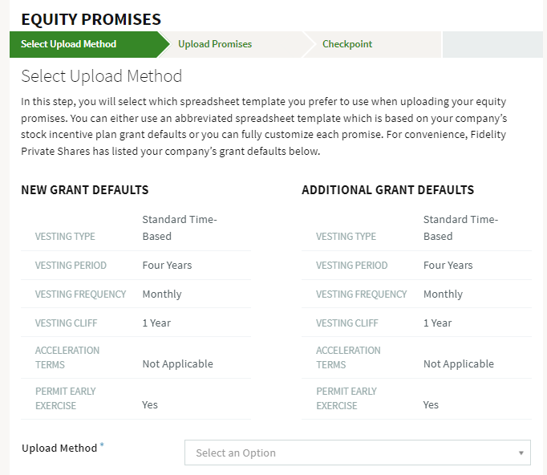
Task: Click the blank step after Checkpoint
Action: (492, 44)
